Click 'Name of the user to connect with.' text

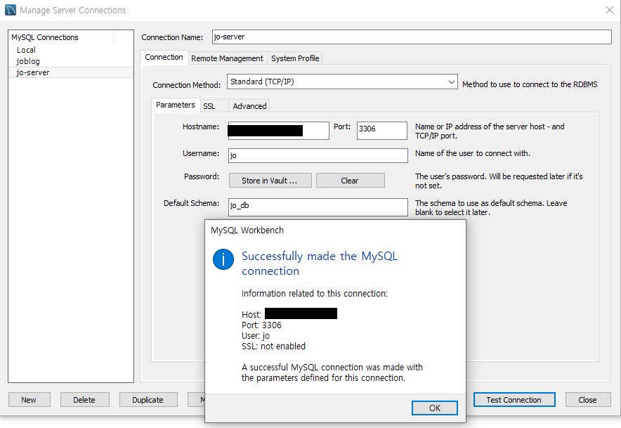pyautogui.click(x=473, y=153)
